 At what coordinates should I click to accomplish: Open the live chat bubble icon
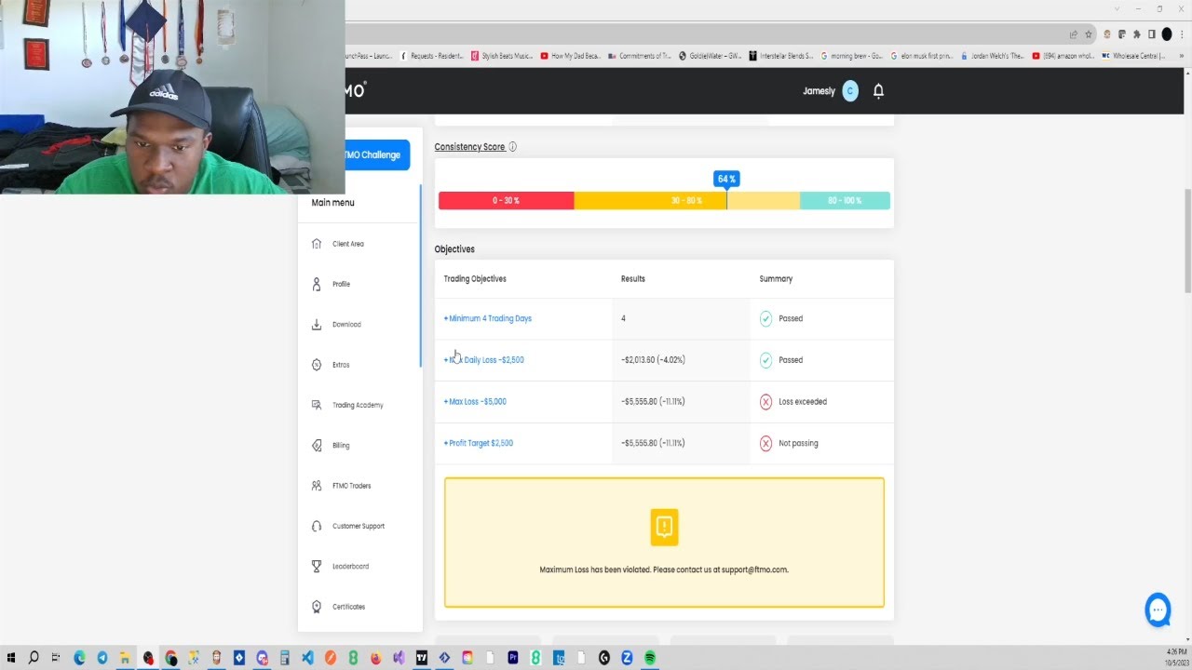click(1158, 610)
